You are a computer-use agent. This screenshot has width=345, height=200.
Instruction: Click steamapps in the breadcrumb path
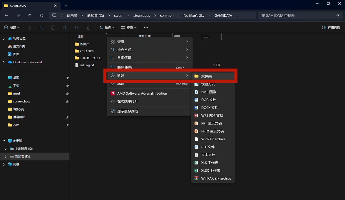click(142, 15)
